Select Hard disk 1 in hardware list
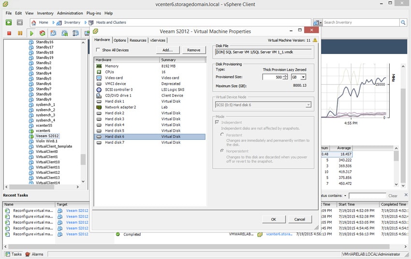The image size is (411, 259). click(149, 101)
